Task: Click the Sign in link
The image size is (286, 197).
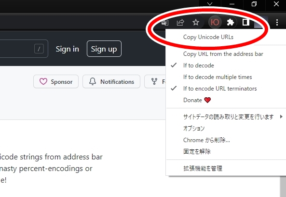Action: point(68,49)
